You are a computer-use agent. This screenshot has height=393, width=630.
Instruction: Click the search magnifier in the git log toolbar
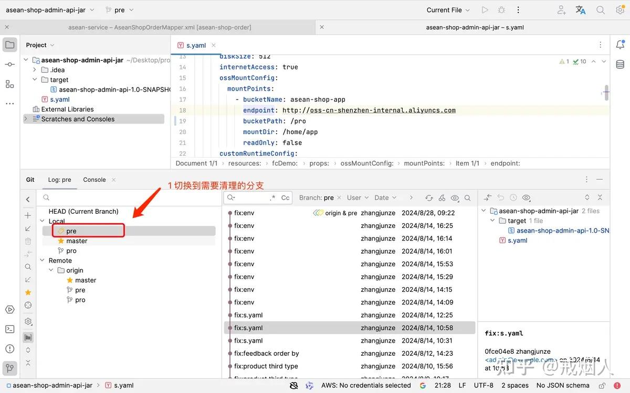coord(467,198)
